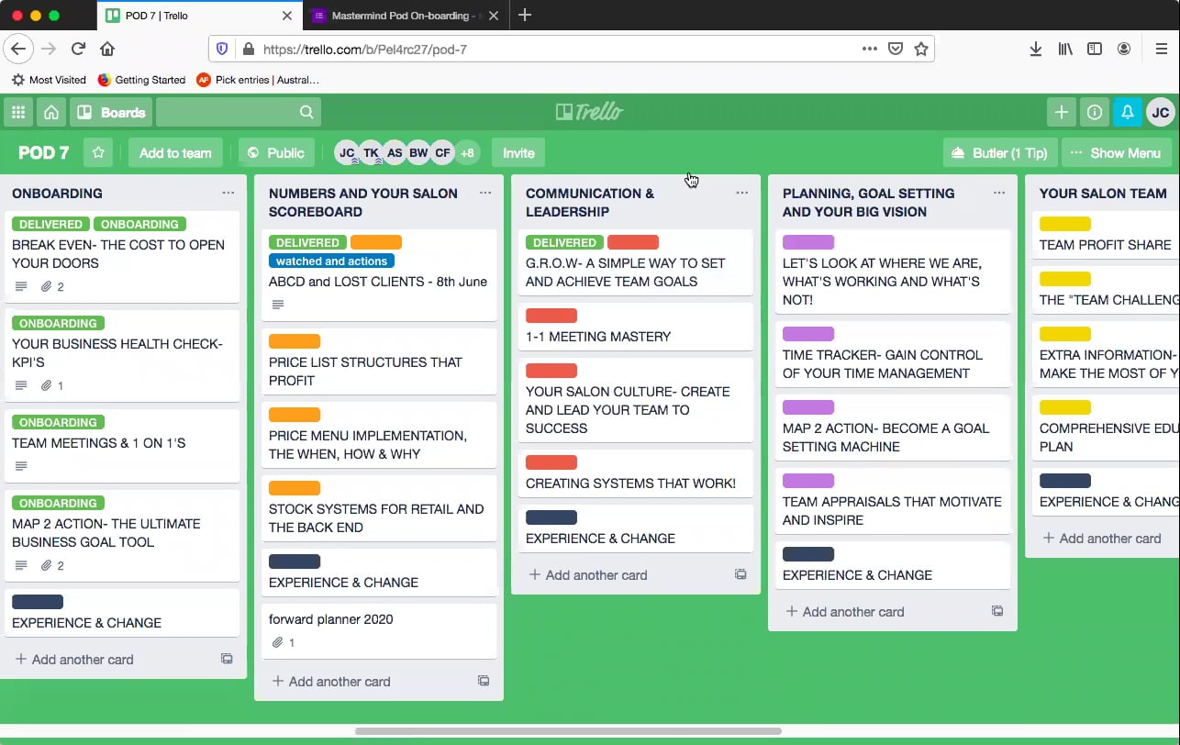This screenshot has width=1180, height=745.
Task: Open NUMBERS AND YOUR SALON SCOREBOARD list menu
Action: [485, 193]
